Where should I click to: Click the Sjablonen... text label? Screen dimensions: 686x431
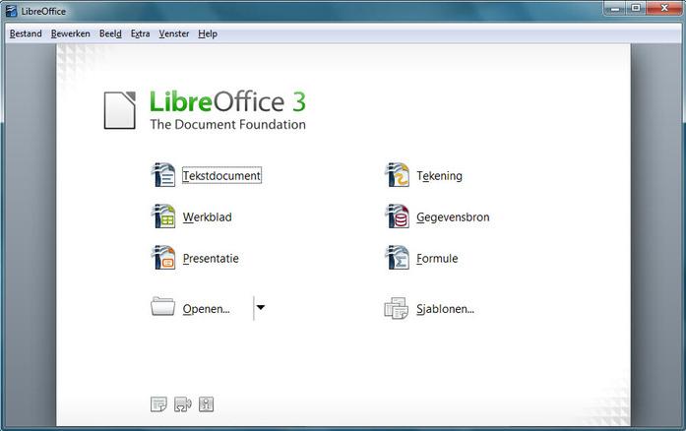pos(445,309)
